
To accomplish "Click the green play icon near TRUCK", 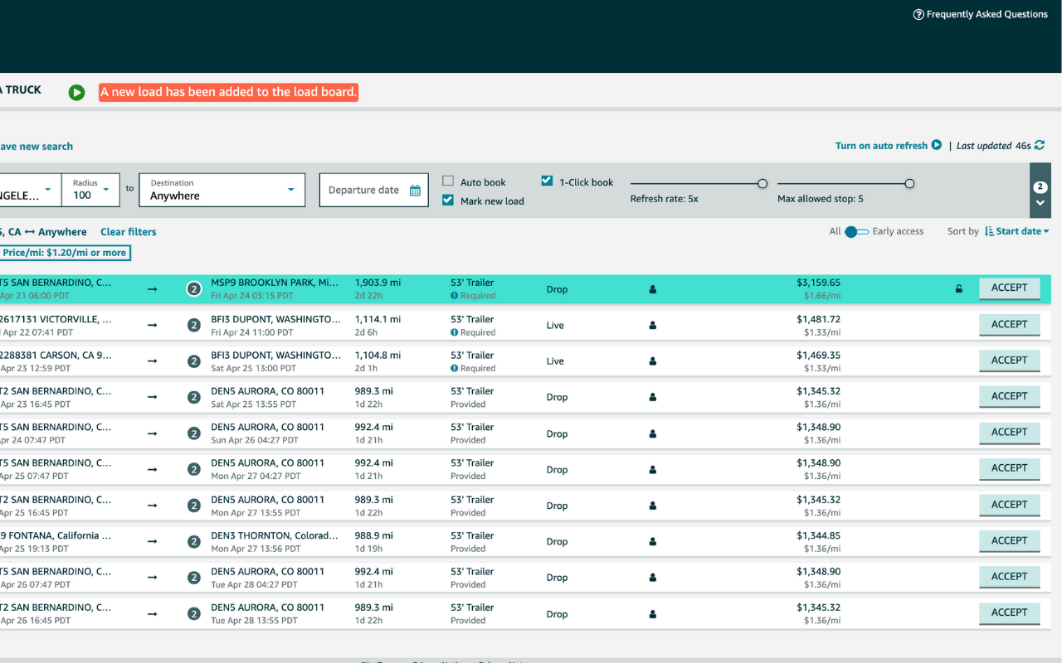I will pyautogui.click(x=76, y=93).
